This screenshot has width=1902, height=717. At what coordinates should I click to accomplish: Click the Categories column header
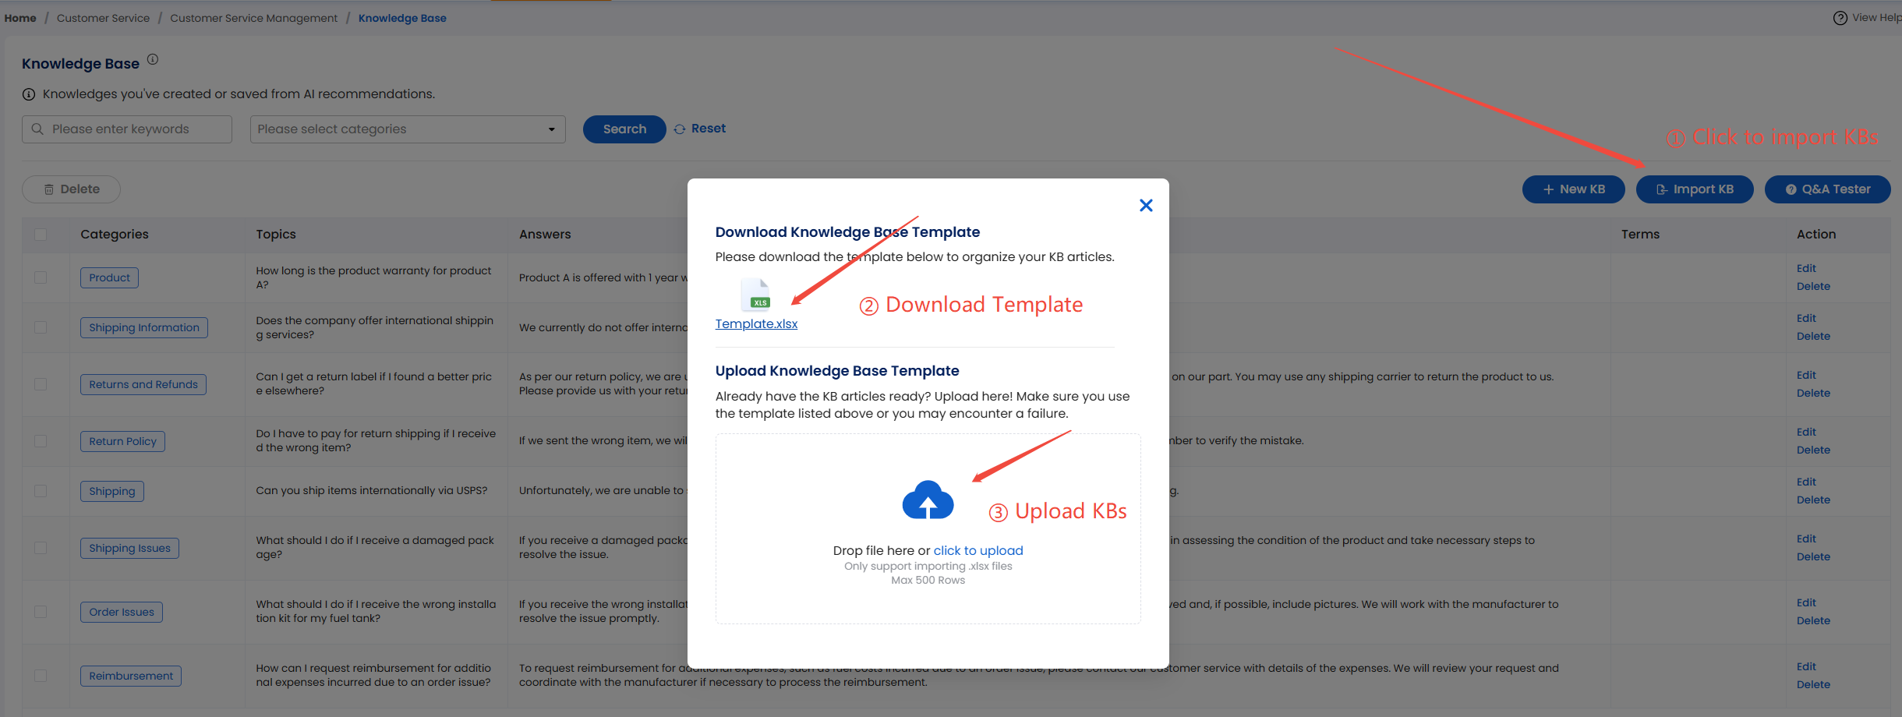pos(115,234)
